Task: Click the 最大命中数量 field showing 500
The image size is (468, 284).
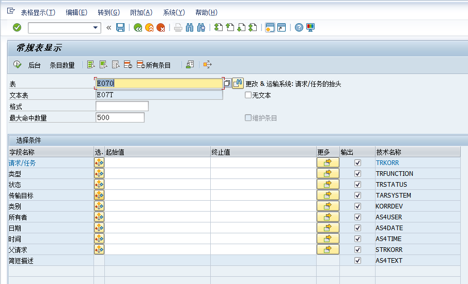Action: [x=120, y=117]
